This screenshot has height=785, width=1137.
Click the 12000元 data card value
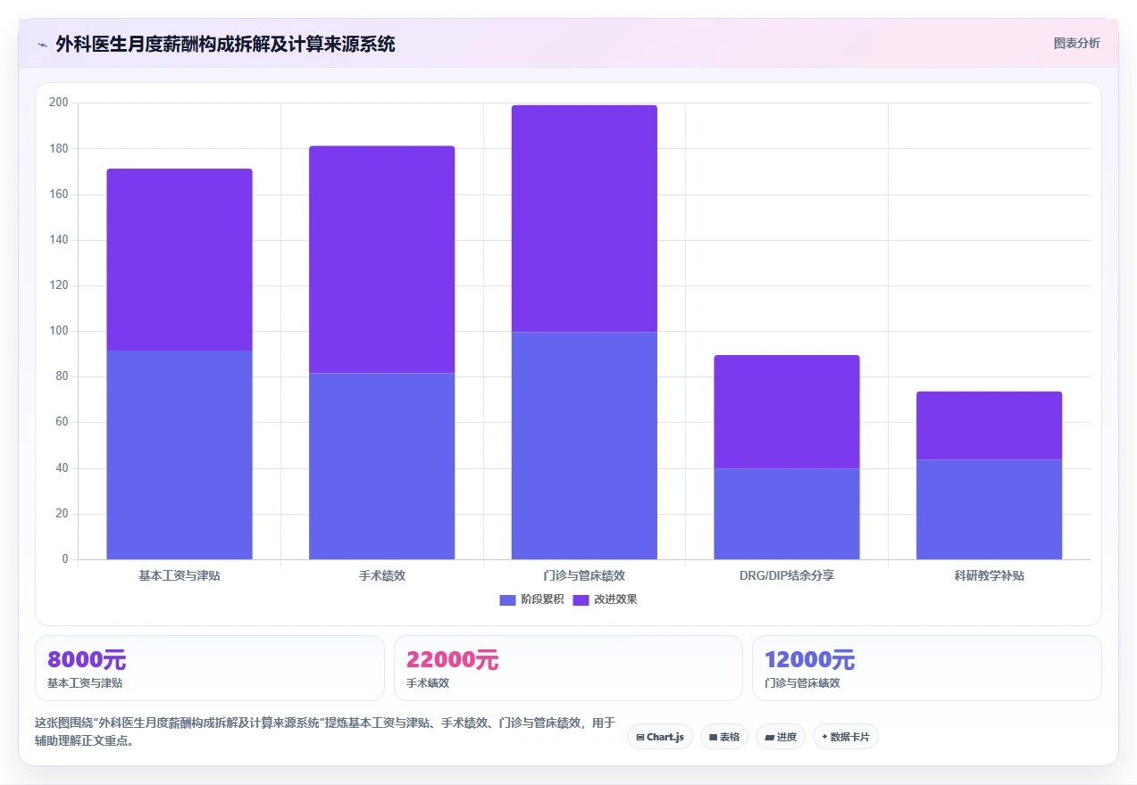coord(810,660)
